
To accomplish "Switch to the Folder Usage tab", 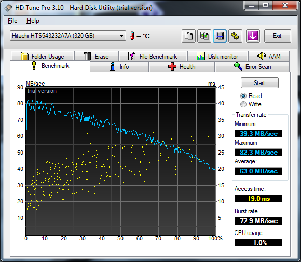I will click(x=43, y=57).
